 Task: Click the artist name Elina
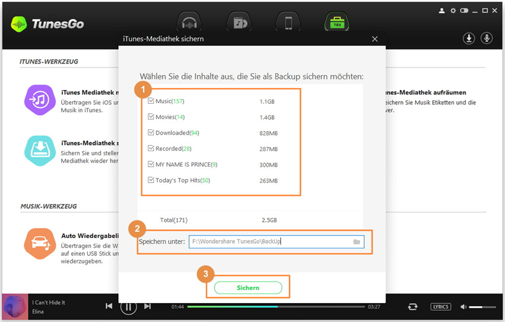(37, 311)
